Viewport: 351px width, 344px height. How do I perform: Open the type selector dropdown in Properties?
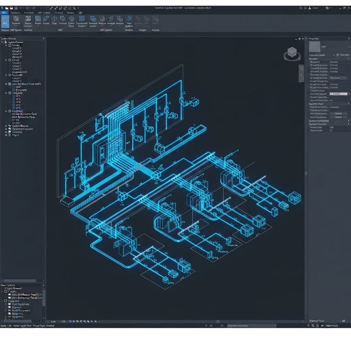[x=349, y=47]
